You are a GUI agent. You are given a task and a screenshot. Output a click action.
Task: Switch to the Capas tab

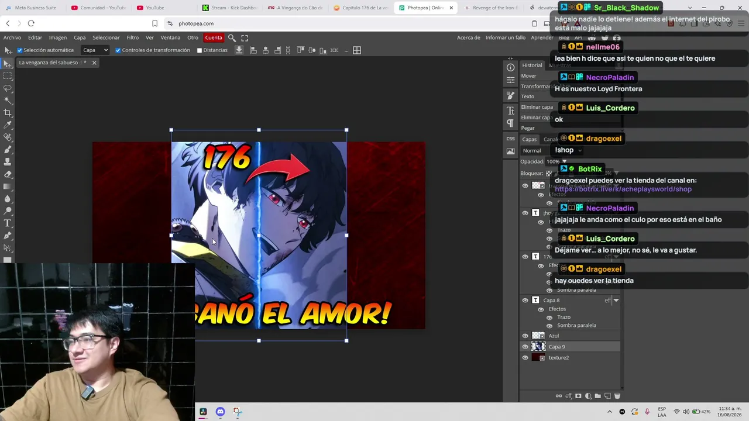coord(530,139)
